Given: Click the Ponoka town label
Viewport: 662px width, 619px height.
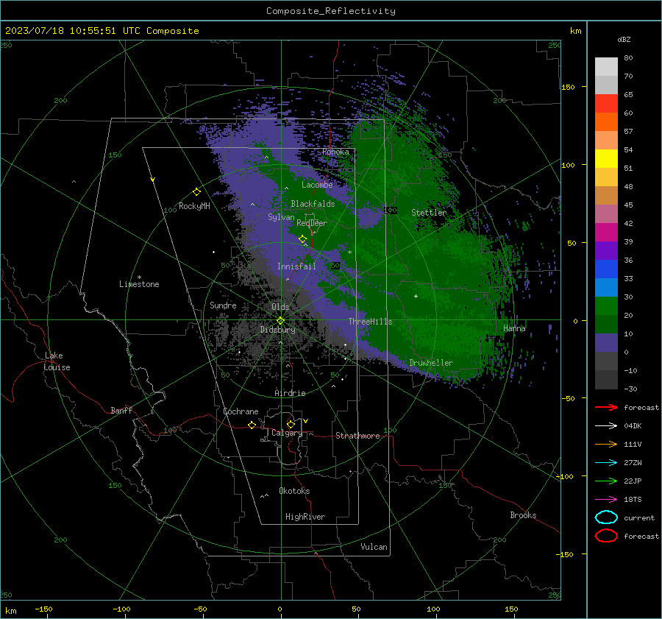Looking at the screenshot, I should [x=335, y=152].
